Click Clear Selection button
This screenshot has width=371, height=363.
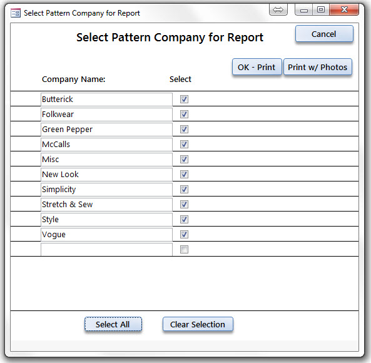[198, 324]
